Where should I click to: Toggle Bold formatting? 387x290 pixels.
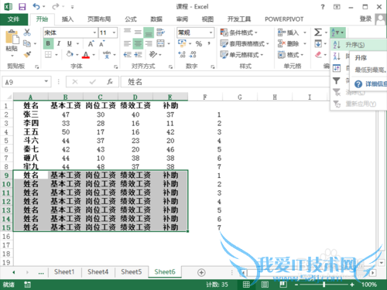(x=48, y=43)
